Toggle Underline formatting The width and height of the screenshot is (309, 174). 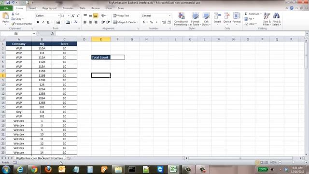(x=48, y=22)
